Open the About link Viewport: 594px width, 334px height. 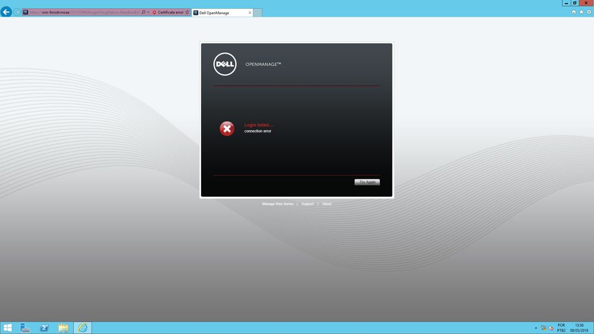(326, 204)
